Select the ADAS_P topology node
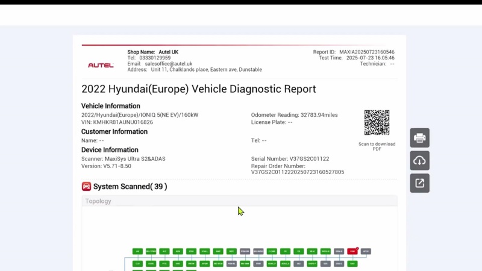Screen dimensions: 482x271 pyautogui.click(x=272, y=264)
